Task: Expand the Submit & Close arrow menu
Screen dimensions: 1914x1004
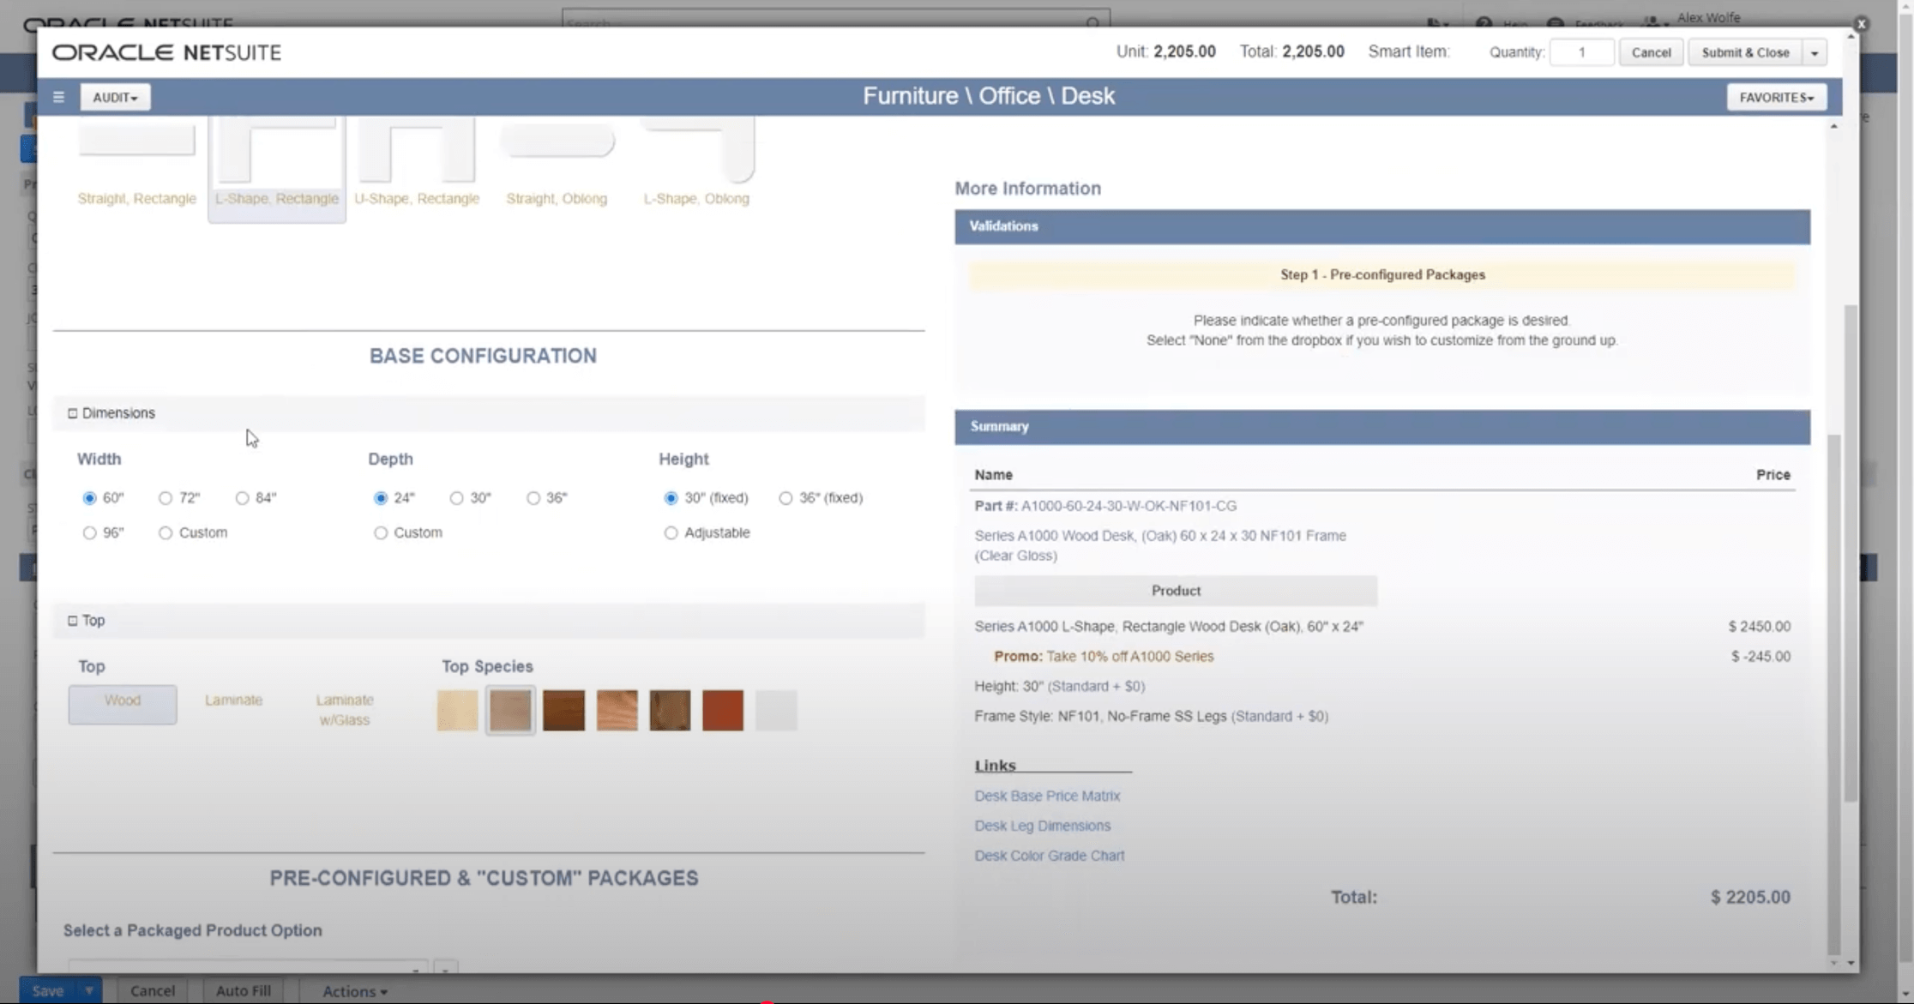Action: (x=1815, y=52)
